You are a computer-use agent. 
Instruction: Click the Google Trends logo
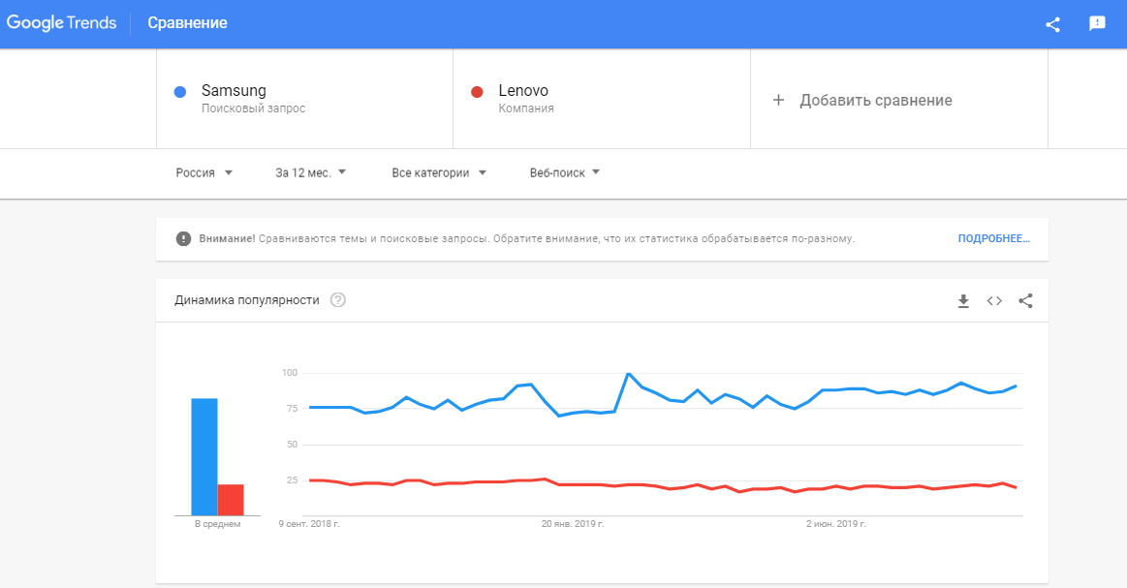(x=61, y=22)
